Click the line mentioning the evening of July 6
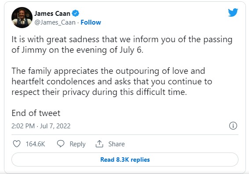 coord(77,50)
